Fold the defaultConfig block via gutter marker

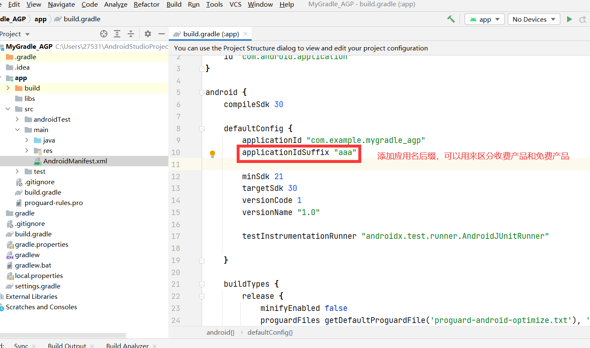(202, 129)
